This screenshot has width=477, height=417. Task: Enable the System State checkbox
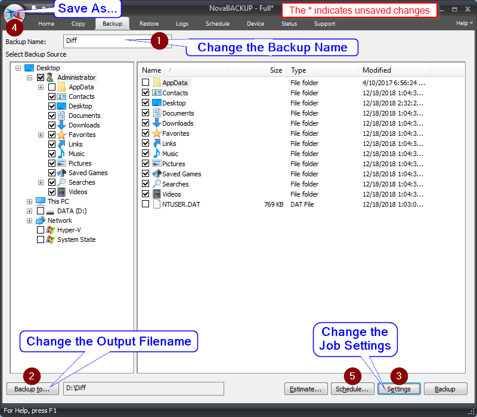coord(41,239)
